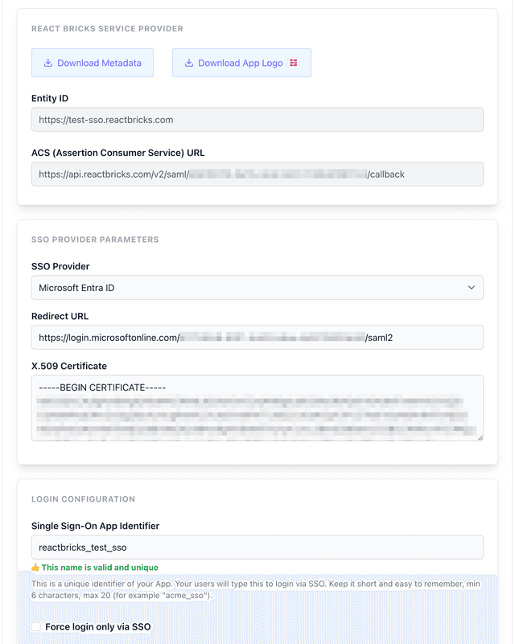Click the Download Metadata button
Viewport: 515px width, 644px height.
[x=92, y=63]
